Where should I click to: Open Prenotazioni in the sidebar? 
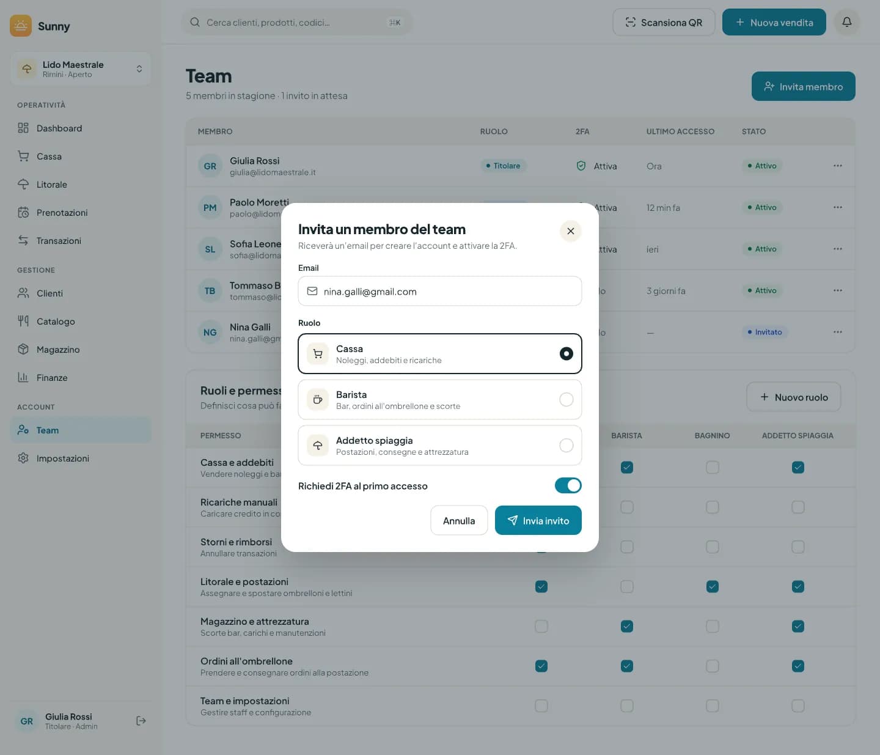[x=81, y=212]
